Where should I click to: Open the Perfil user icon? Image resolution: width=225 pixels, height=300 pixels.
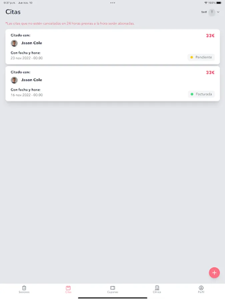pyautogui.click(x=201, y=288)
